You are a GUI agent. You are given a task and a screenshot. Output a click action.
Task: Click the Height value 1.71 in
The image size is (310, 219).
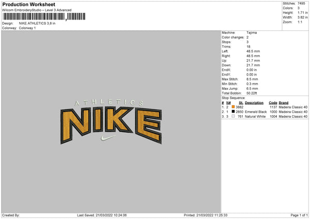click(x=302, y=12)
